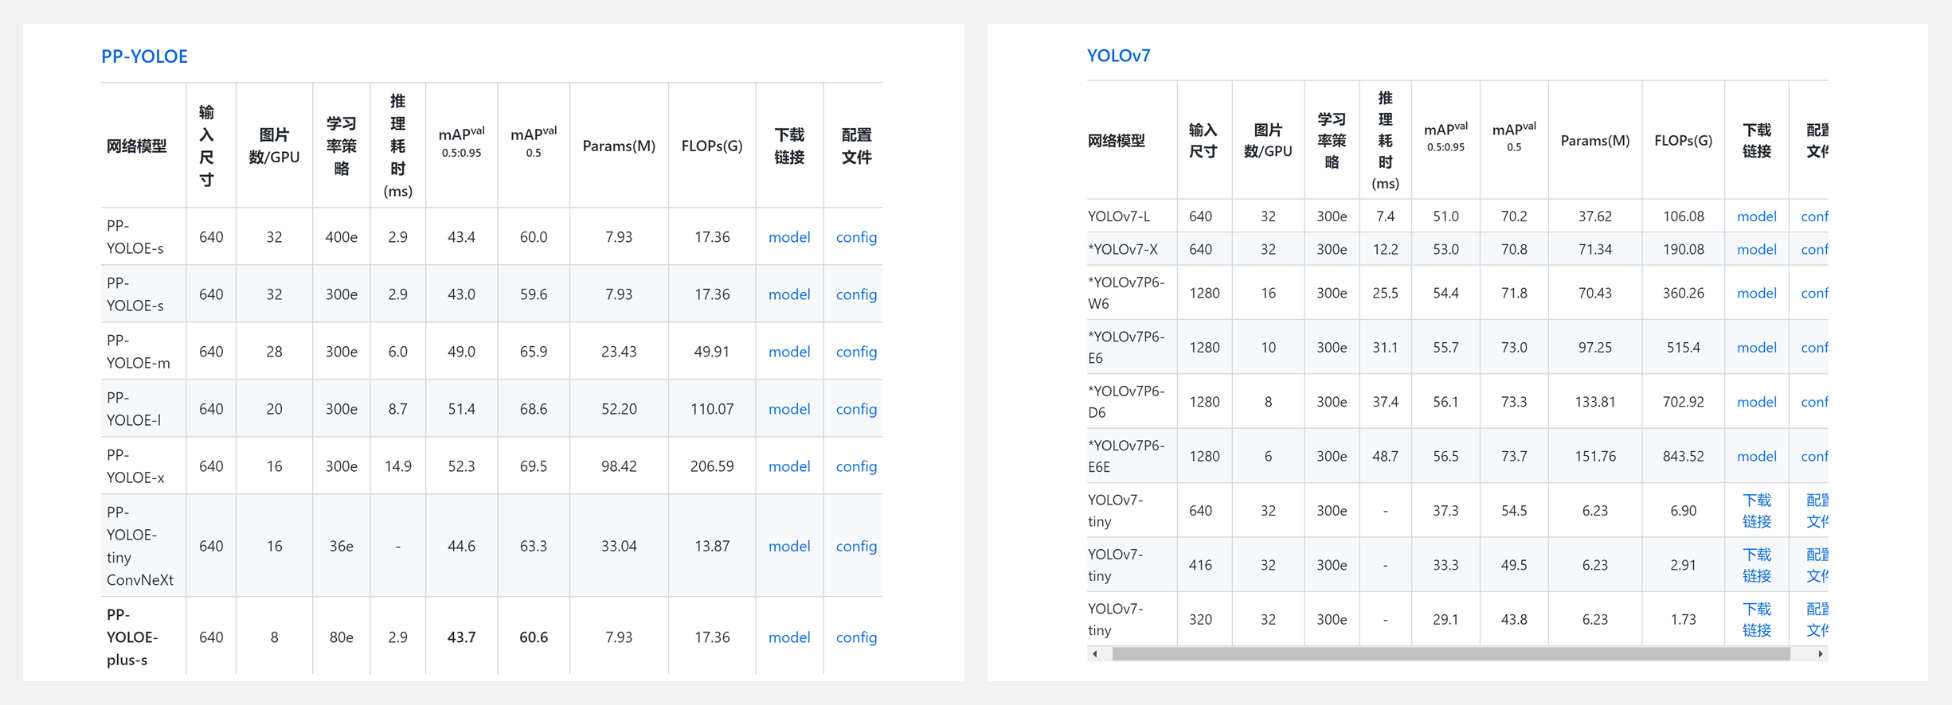Click right arrow of YOLOv7 table scrollbar
The width and height of the screenshot is (1952, 705).
(1820, 654)
